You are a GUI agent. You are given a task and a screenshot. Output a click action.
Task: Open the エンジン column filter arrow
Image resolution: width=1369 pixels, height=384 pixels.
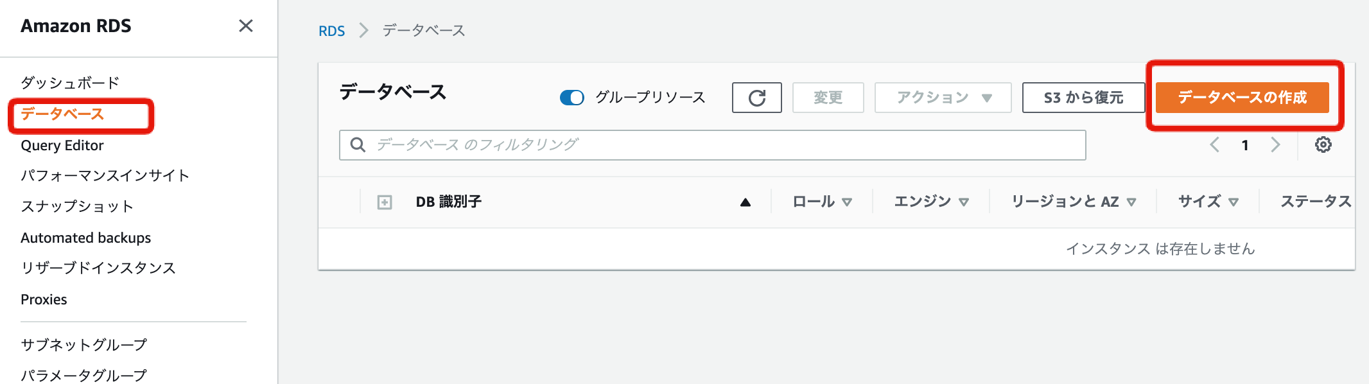coord(963,202)
